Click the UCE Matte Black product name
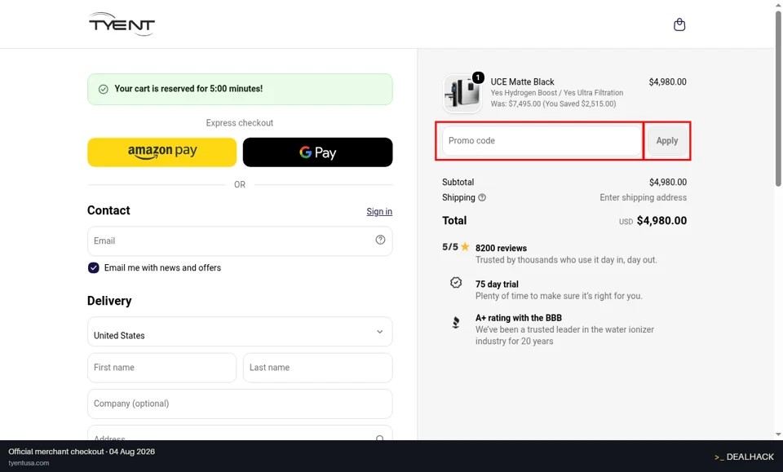The width and height of the screenshot is (783, 472). pyautogui.click(x=522, y=82)
